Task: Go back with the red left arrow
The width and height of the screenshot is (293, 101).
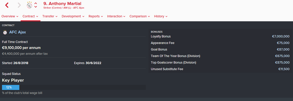Action: 7,5
